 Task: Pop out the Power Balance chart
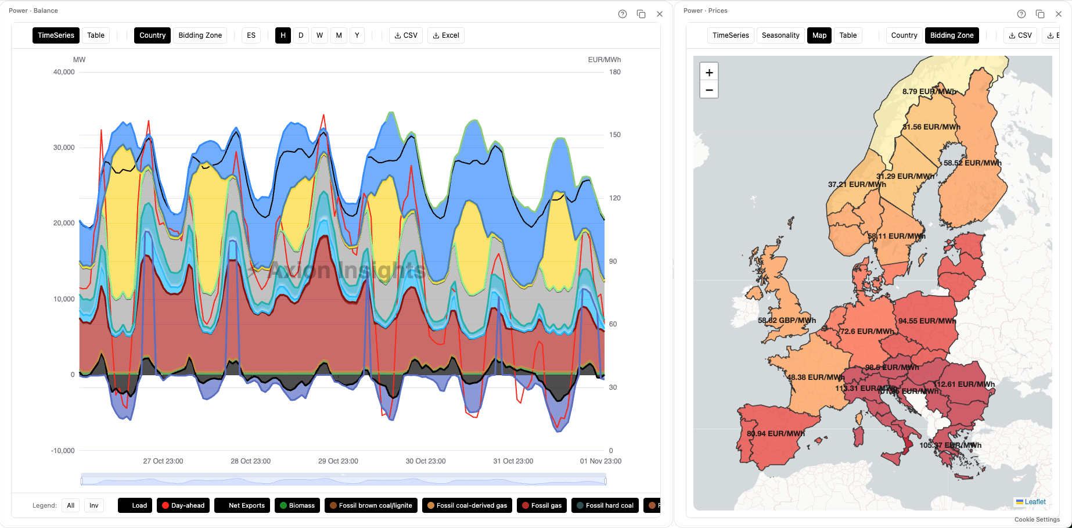tap(641, 14)
